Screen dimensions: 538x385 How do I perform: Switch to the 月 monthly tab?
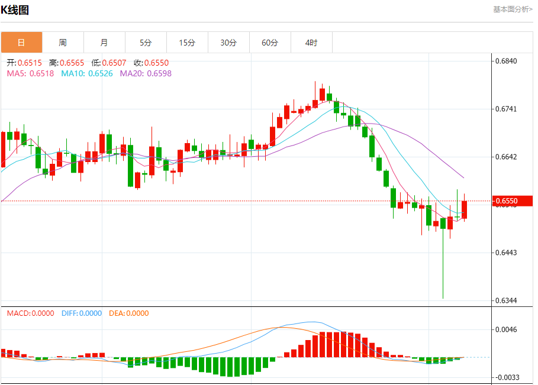[x=104, y=43]
